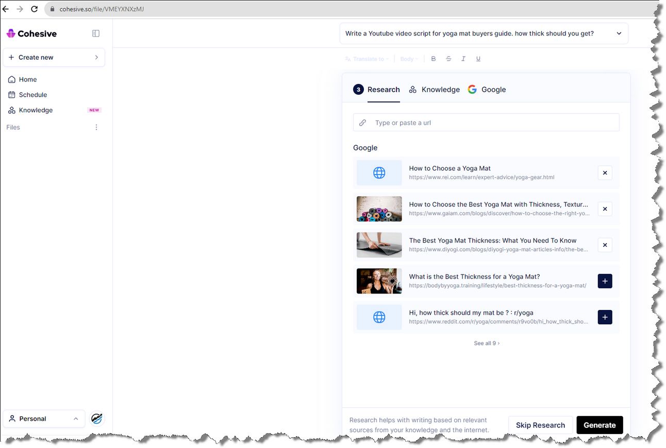Expand the Youtube video script prompt dropdown
Viewport: 666px width, 448px height.
click(x=484, y=33)
